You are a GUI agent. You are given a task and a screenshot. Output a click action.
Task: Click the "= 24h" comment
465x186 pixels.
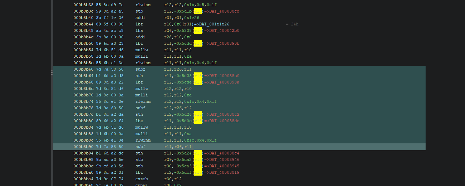click(292, 24)
